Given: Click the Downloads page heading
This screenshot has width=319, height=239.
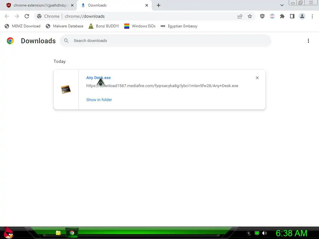Looking at the screenshot, I should (38, 41).
